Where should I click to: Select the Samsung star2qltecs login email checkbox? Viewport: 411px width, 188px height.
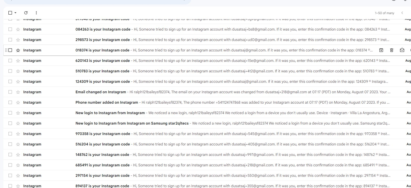point(10,123)
